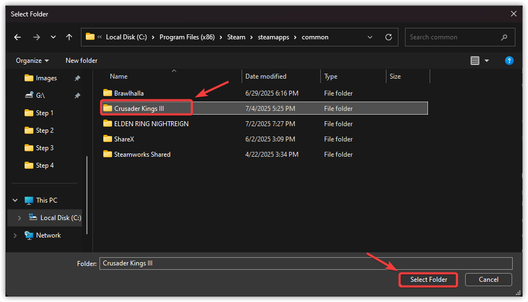Image resolution: width=528 pixels, height=302 pixels.
Task: Open the Help question mark icon
Action: [x=509, y=61]
